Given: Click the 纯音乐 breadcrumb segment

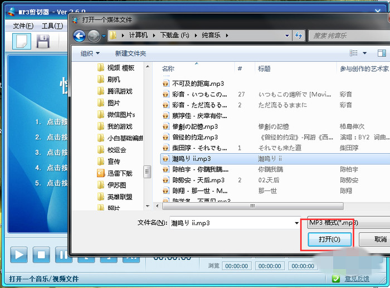Looking at the screenshot, I should [x=211, y=35].
